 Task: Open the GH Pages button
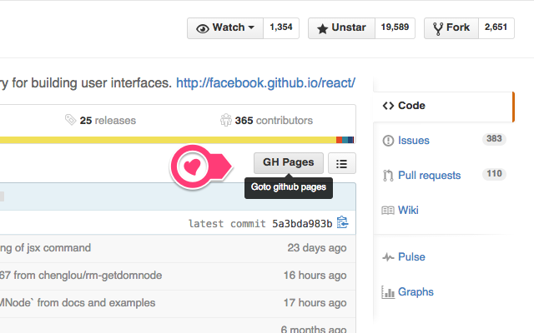288,162
